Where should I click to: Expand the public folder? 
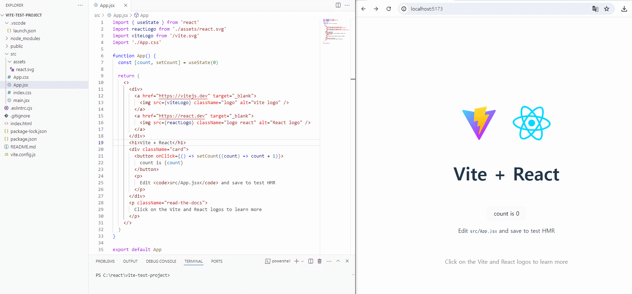[17, 46]
